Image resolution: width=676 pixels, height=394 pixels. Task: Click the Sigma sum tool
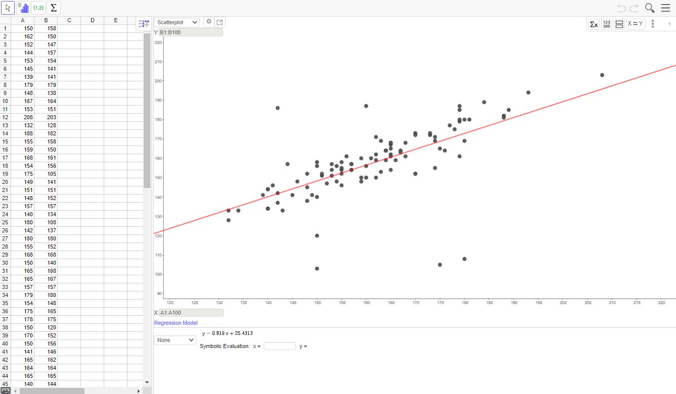pos(54,8)
